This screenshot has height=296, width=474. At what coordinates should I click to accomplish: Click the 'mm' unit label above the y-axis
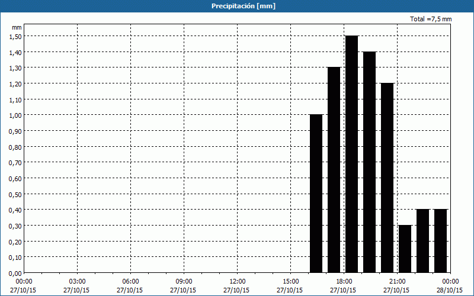click(17, 27)
